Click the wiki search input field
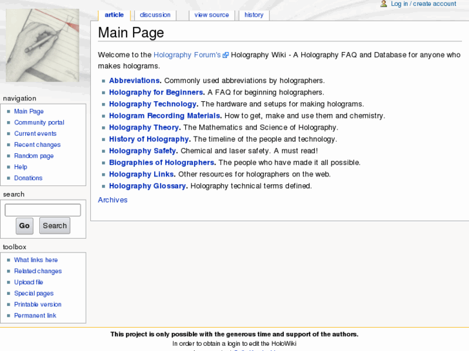 click(x=43, y=210)
